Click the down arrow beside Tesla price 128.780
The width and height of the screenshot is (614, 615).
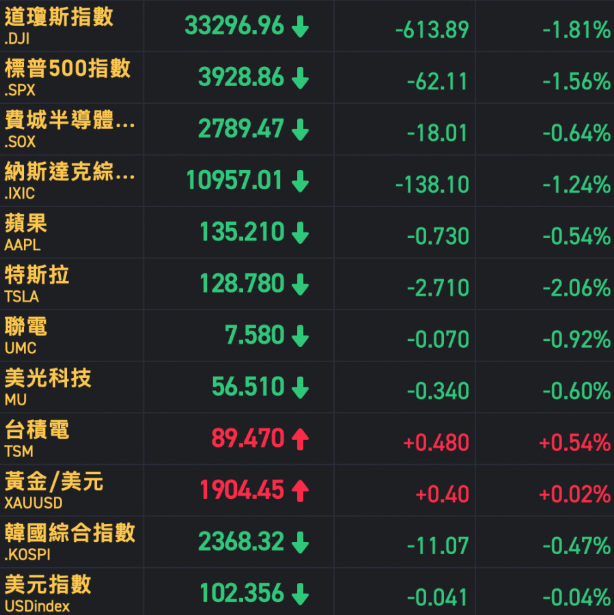coord(300,284)
